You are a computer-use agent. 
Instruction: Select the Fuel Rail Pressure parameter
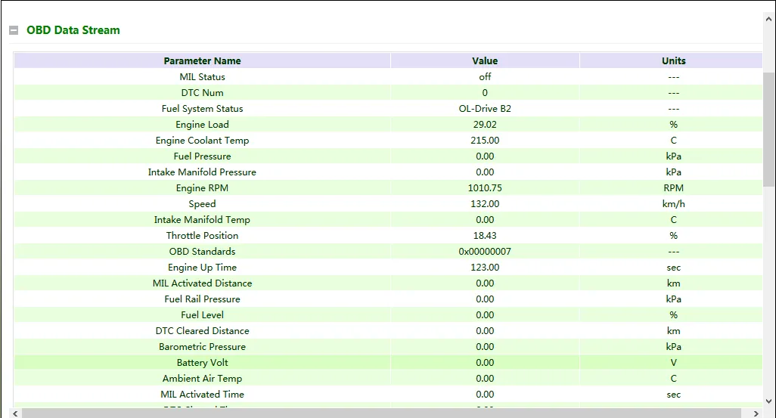203,299
